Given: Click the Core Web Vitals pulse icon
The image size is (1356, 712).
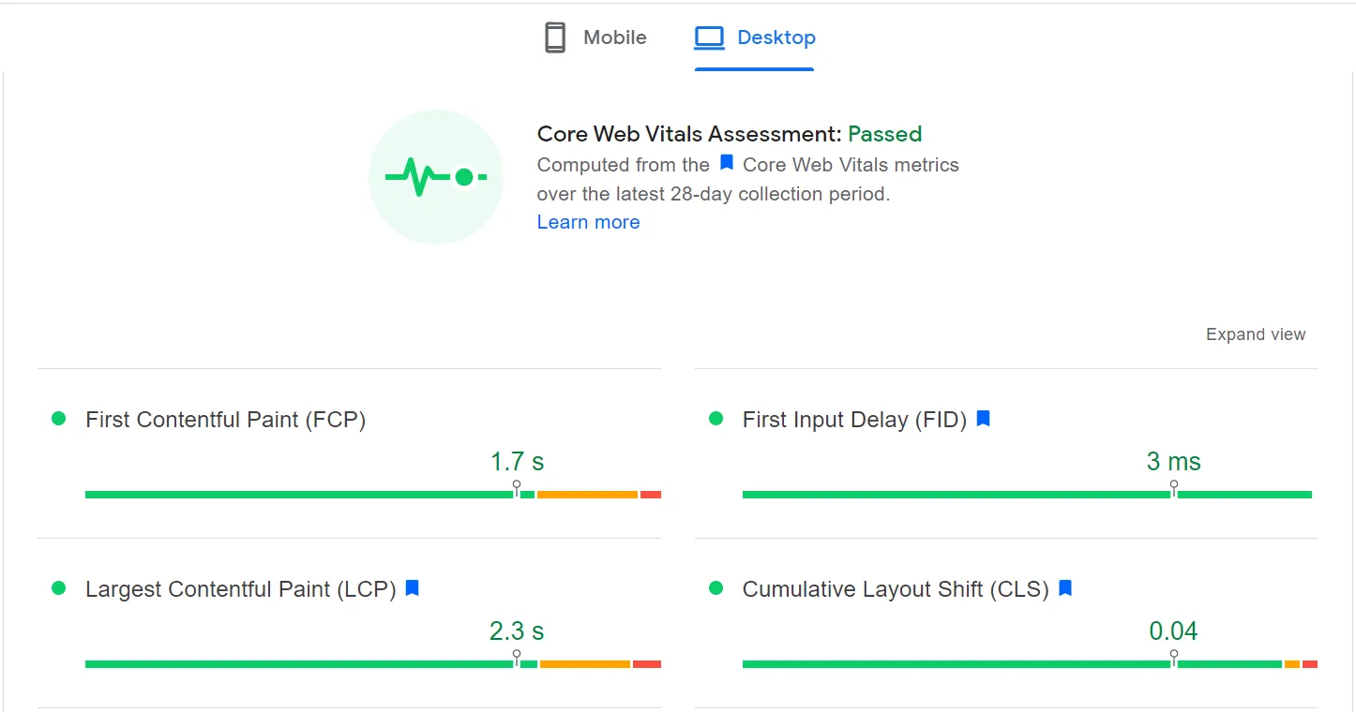Looking at the screenshot, I should tap(436, 177).
